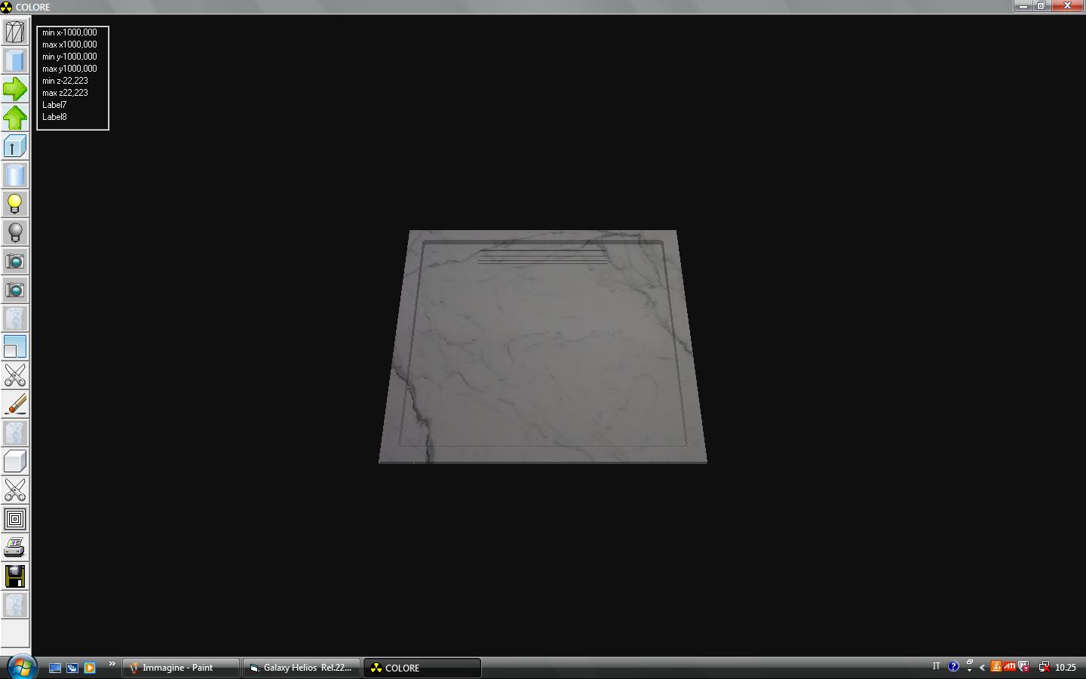Screen dimensions: 1086x679
Task: Select the paintbrush tool
Action: click(x=15, y=404)
